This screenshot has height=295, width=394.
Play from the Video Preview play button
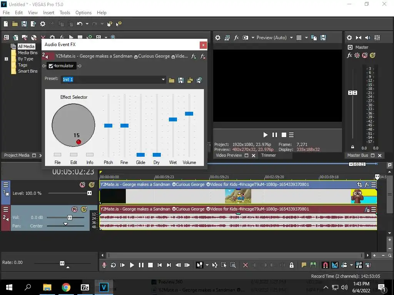[x=265, y=135]
